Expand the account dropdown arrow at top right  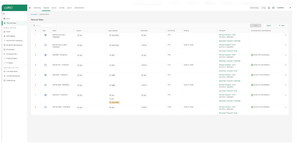tap(290, 8)
